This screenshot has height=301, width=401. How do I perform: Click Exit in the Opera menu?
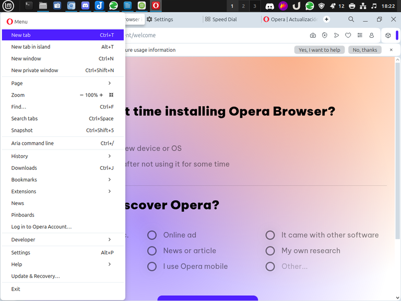pos(63,289)
